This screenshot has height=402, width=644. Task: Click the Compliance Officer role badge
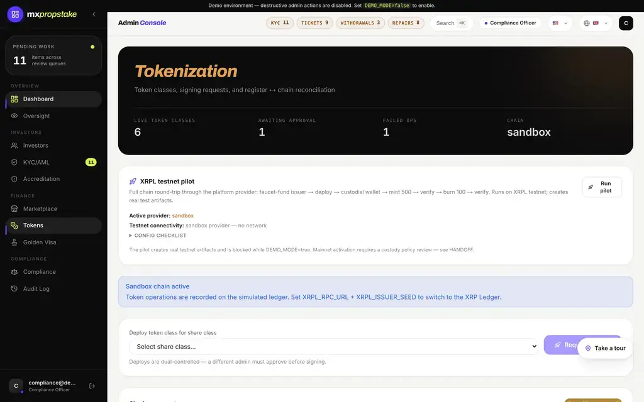tap(510, 23)
